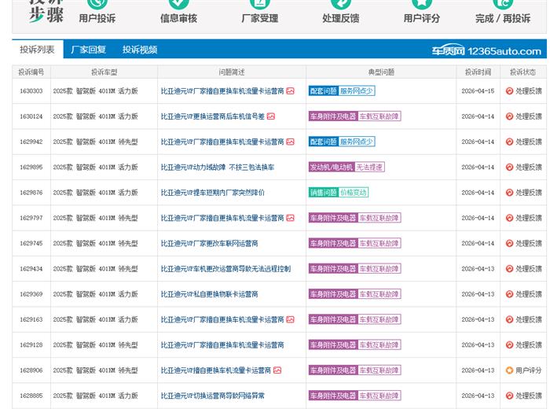The image size is (550, 409).
Task: Open 提车短期内厂家突然降价 complaint
Action: click(213, 193)
